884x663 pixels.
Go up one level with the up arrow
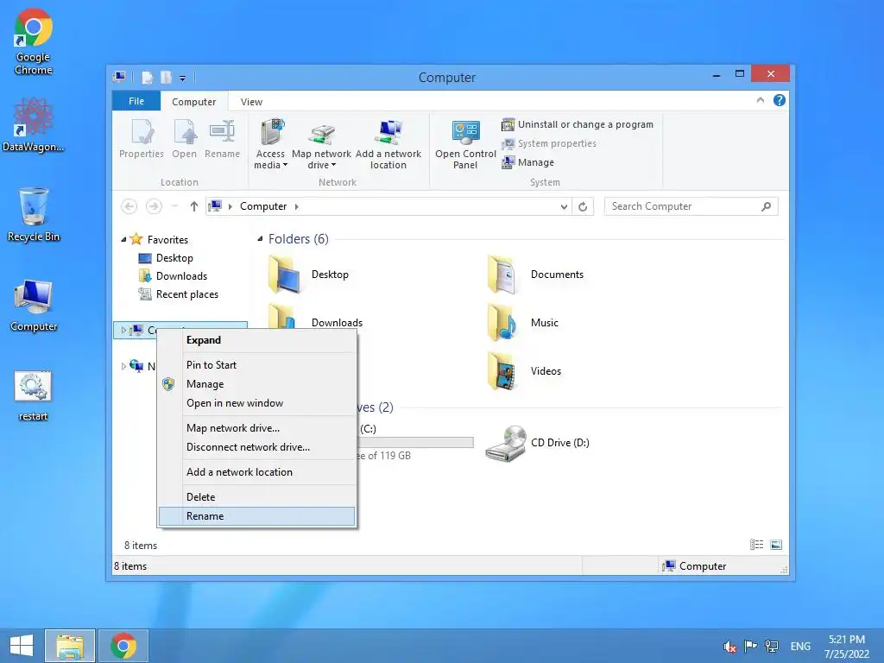(194, 206)
